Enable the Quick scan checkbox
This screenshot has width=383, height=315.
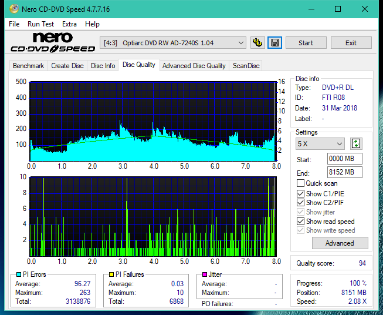click(x=300, y=183)
